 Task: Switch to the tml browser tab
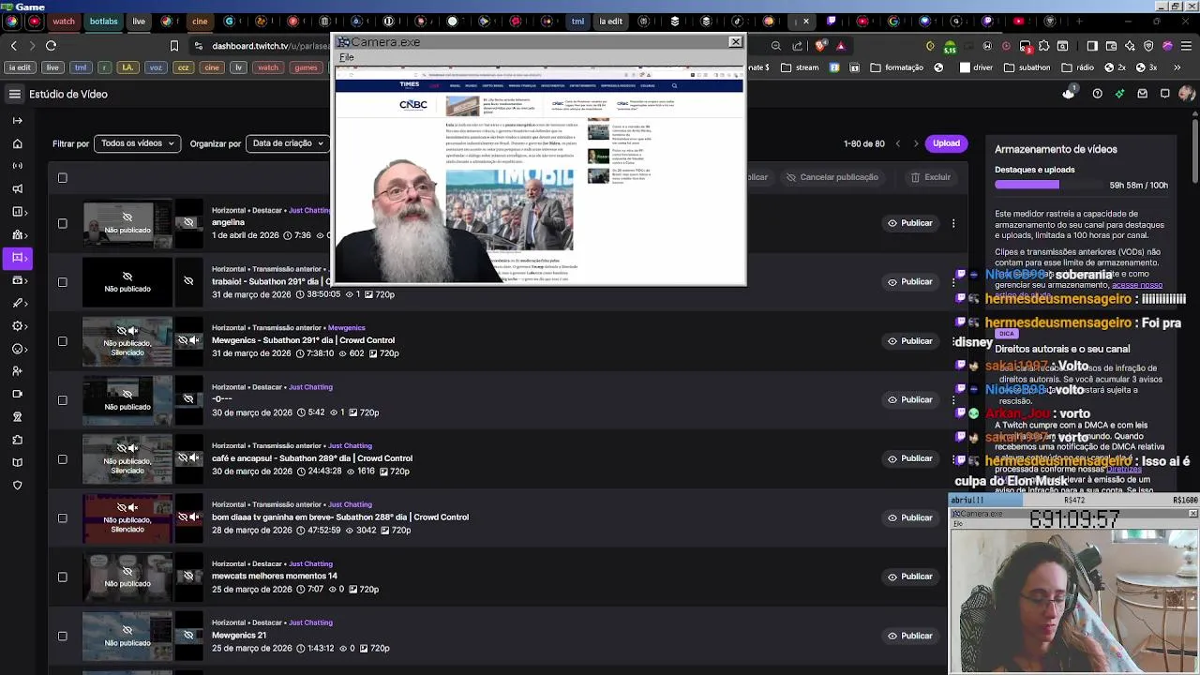577,21
